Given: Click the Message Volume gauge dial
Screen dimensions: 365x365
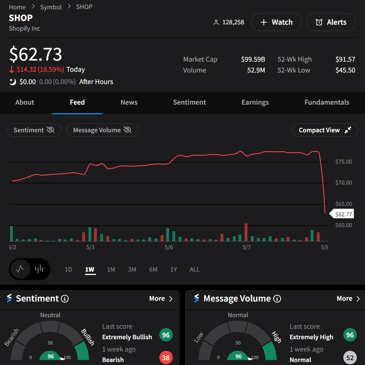Looking at the screenshot, I should tap(238, 340).
